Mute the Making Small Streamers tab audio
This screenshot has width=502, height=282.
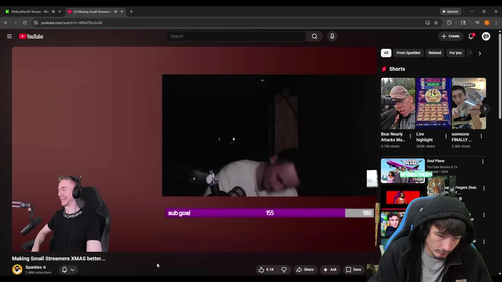click(115, 11)
